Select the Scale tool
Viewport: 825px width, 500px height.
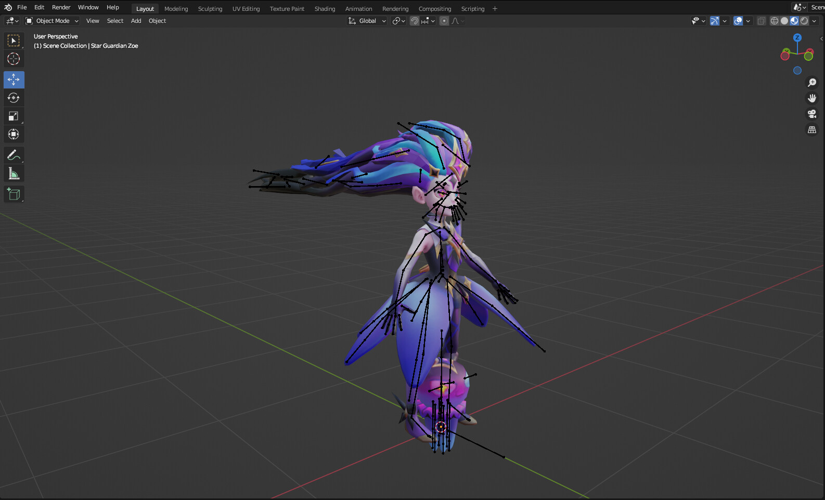coord(14,116)
